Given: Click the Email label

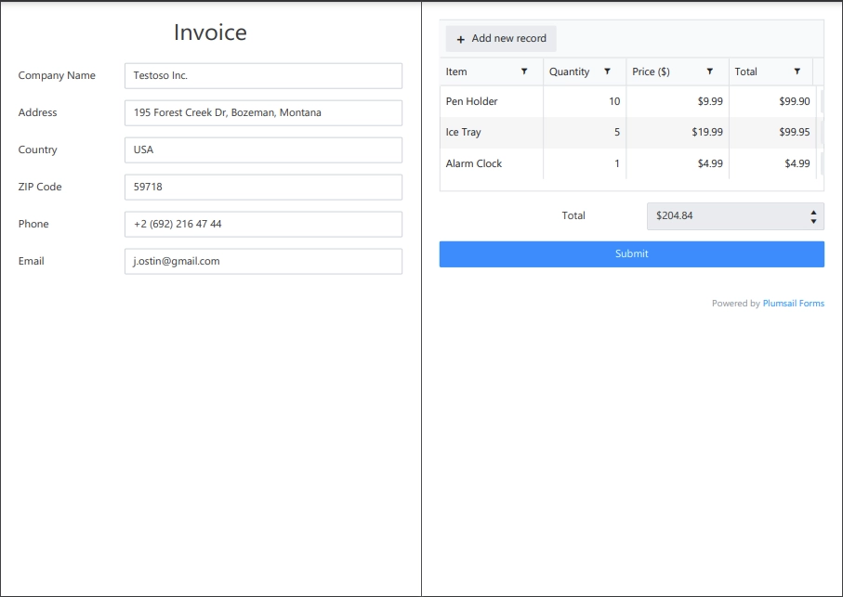Looking at the screenshot, I should 32,261.
